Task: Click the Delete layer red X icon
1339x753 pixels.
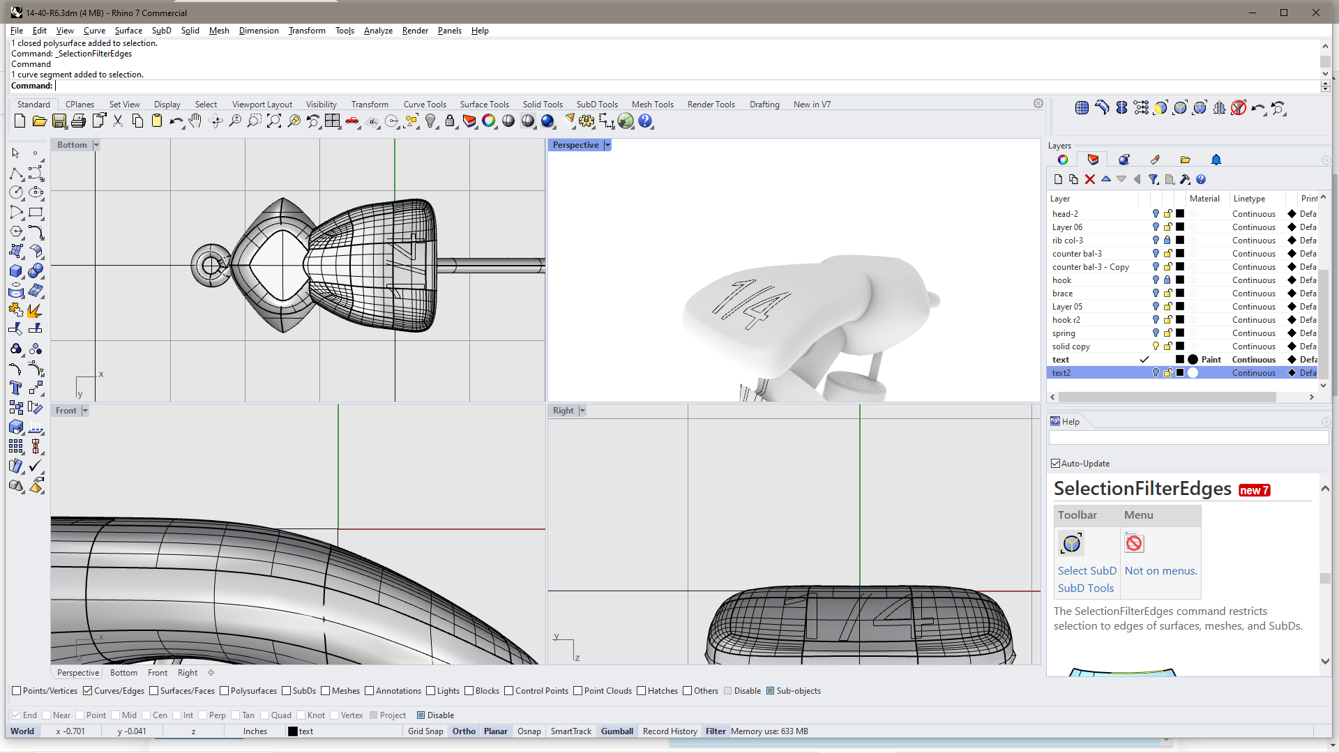Action: 1090,179
